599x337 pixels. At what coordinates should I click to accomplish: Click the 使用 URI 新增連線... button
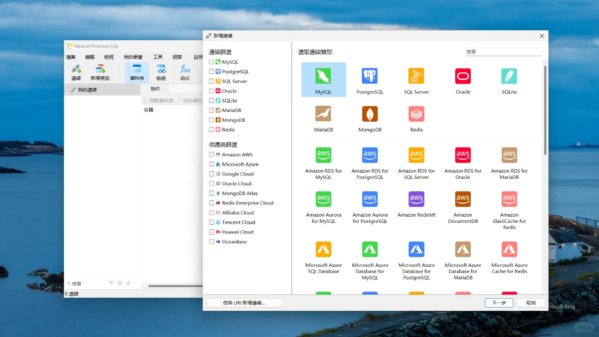click(244, 303)
